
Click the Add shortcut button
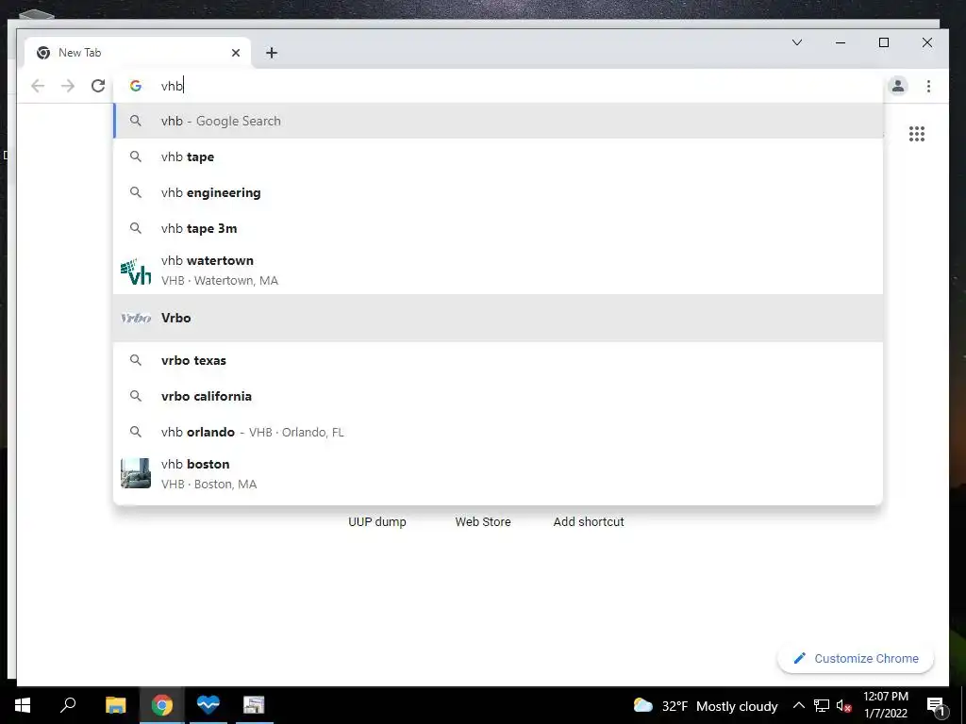589,521
